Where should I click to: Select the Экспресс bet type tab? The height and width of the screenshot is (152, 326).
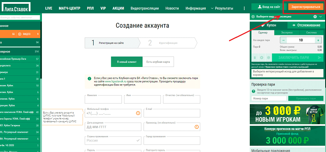click(x=287, y=33)
